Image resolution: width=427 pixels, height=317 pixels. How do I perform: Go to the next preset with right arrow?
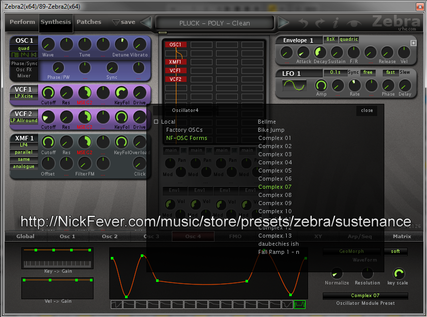coord(283,22)
